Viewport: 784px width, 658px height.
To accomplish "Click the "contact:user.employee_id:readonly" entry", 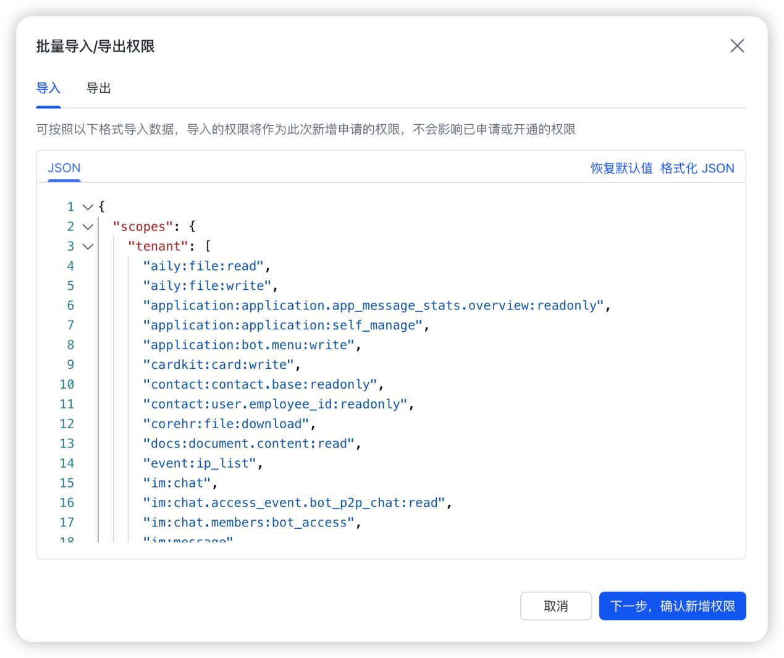I will tap(274, 403).
